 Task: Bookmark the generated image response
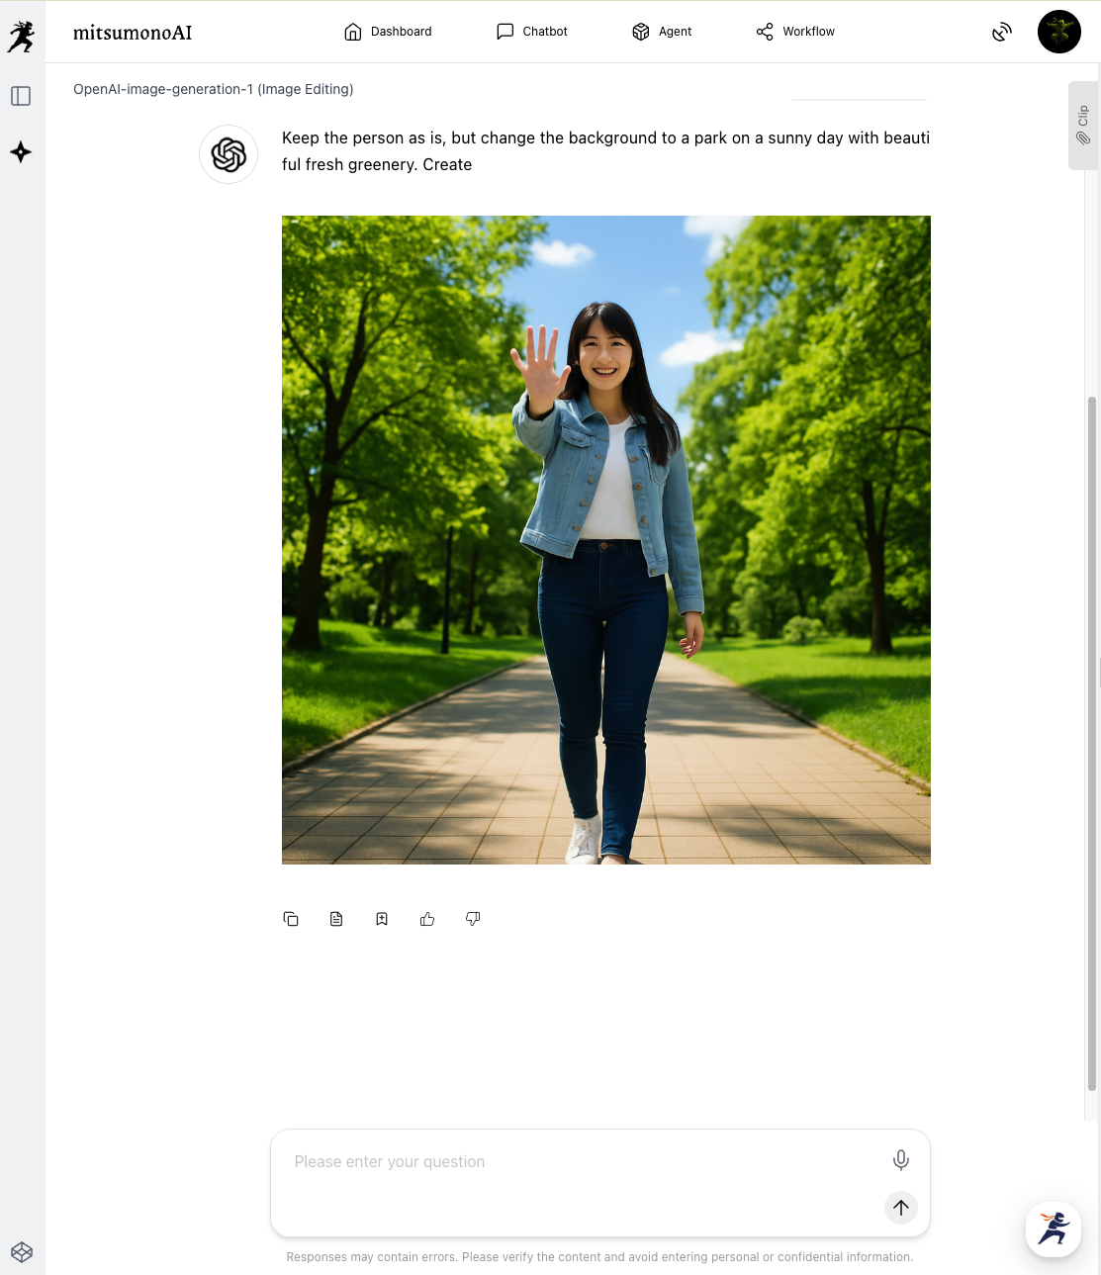tap(382, 919)
